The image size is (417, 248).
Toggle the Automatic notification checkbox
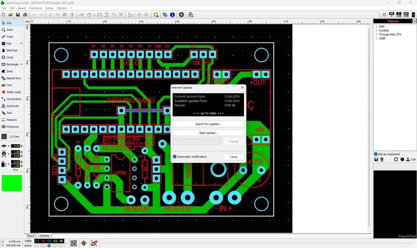175,156
